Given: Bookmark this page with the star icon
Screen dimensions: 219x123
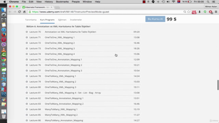Looking at the screenshot, I should pyautogui.click(x=189, y=12).
